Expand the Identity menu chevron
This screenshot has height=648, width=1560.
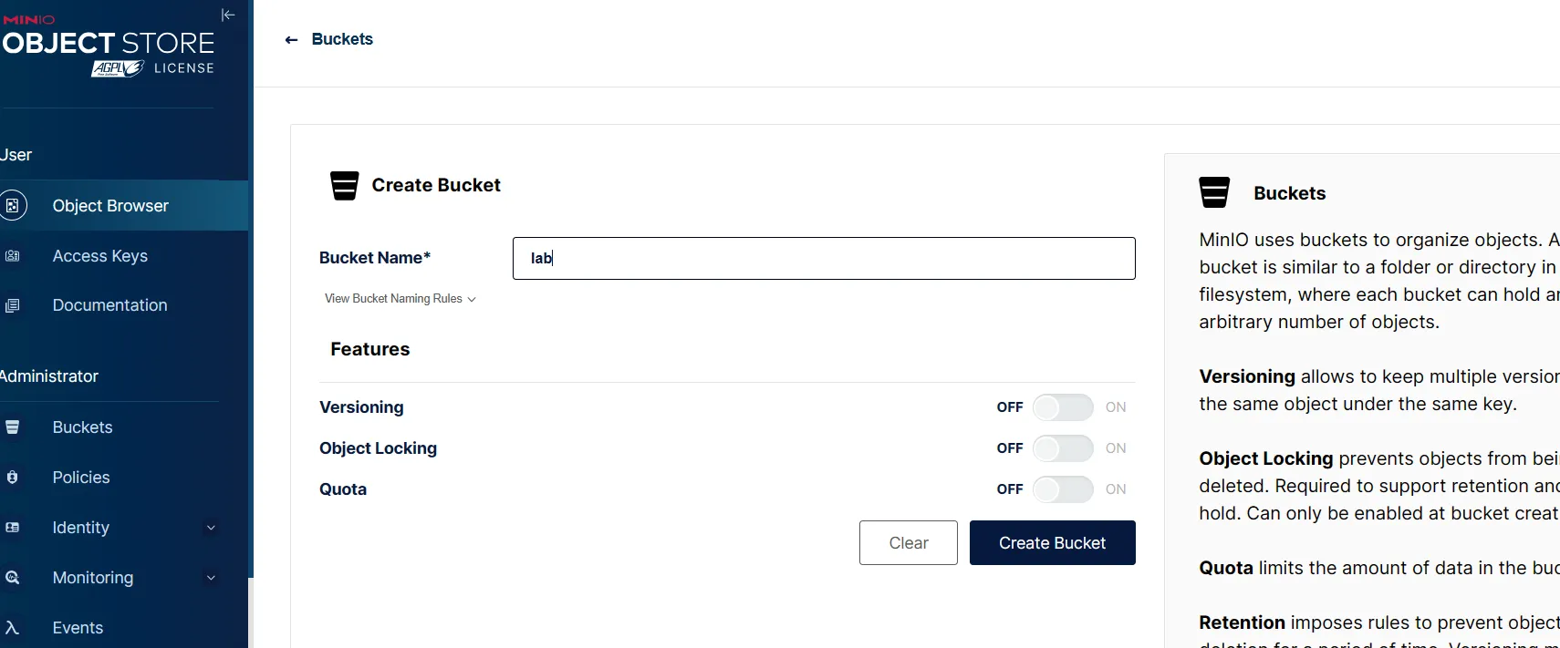(x=211, y=528)
